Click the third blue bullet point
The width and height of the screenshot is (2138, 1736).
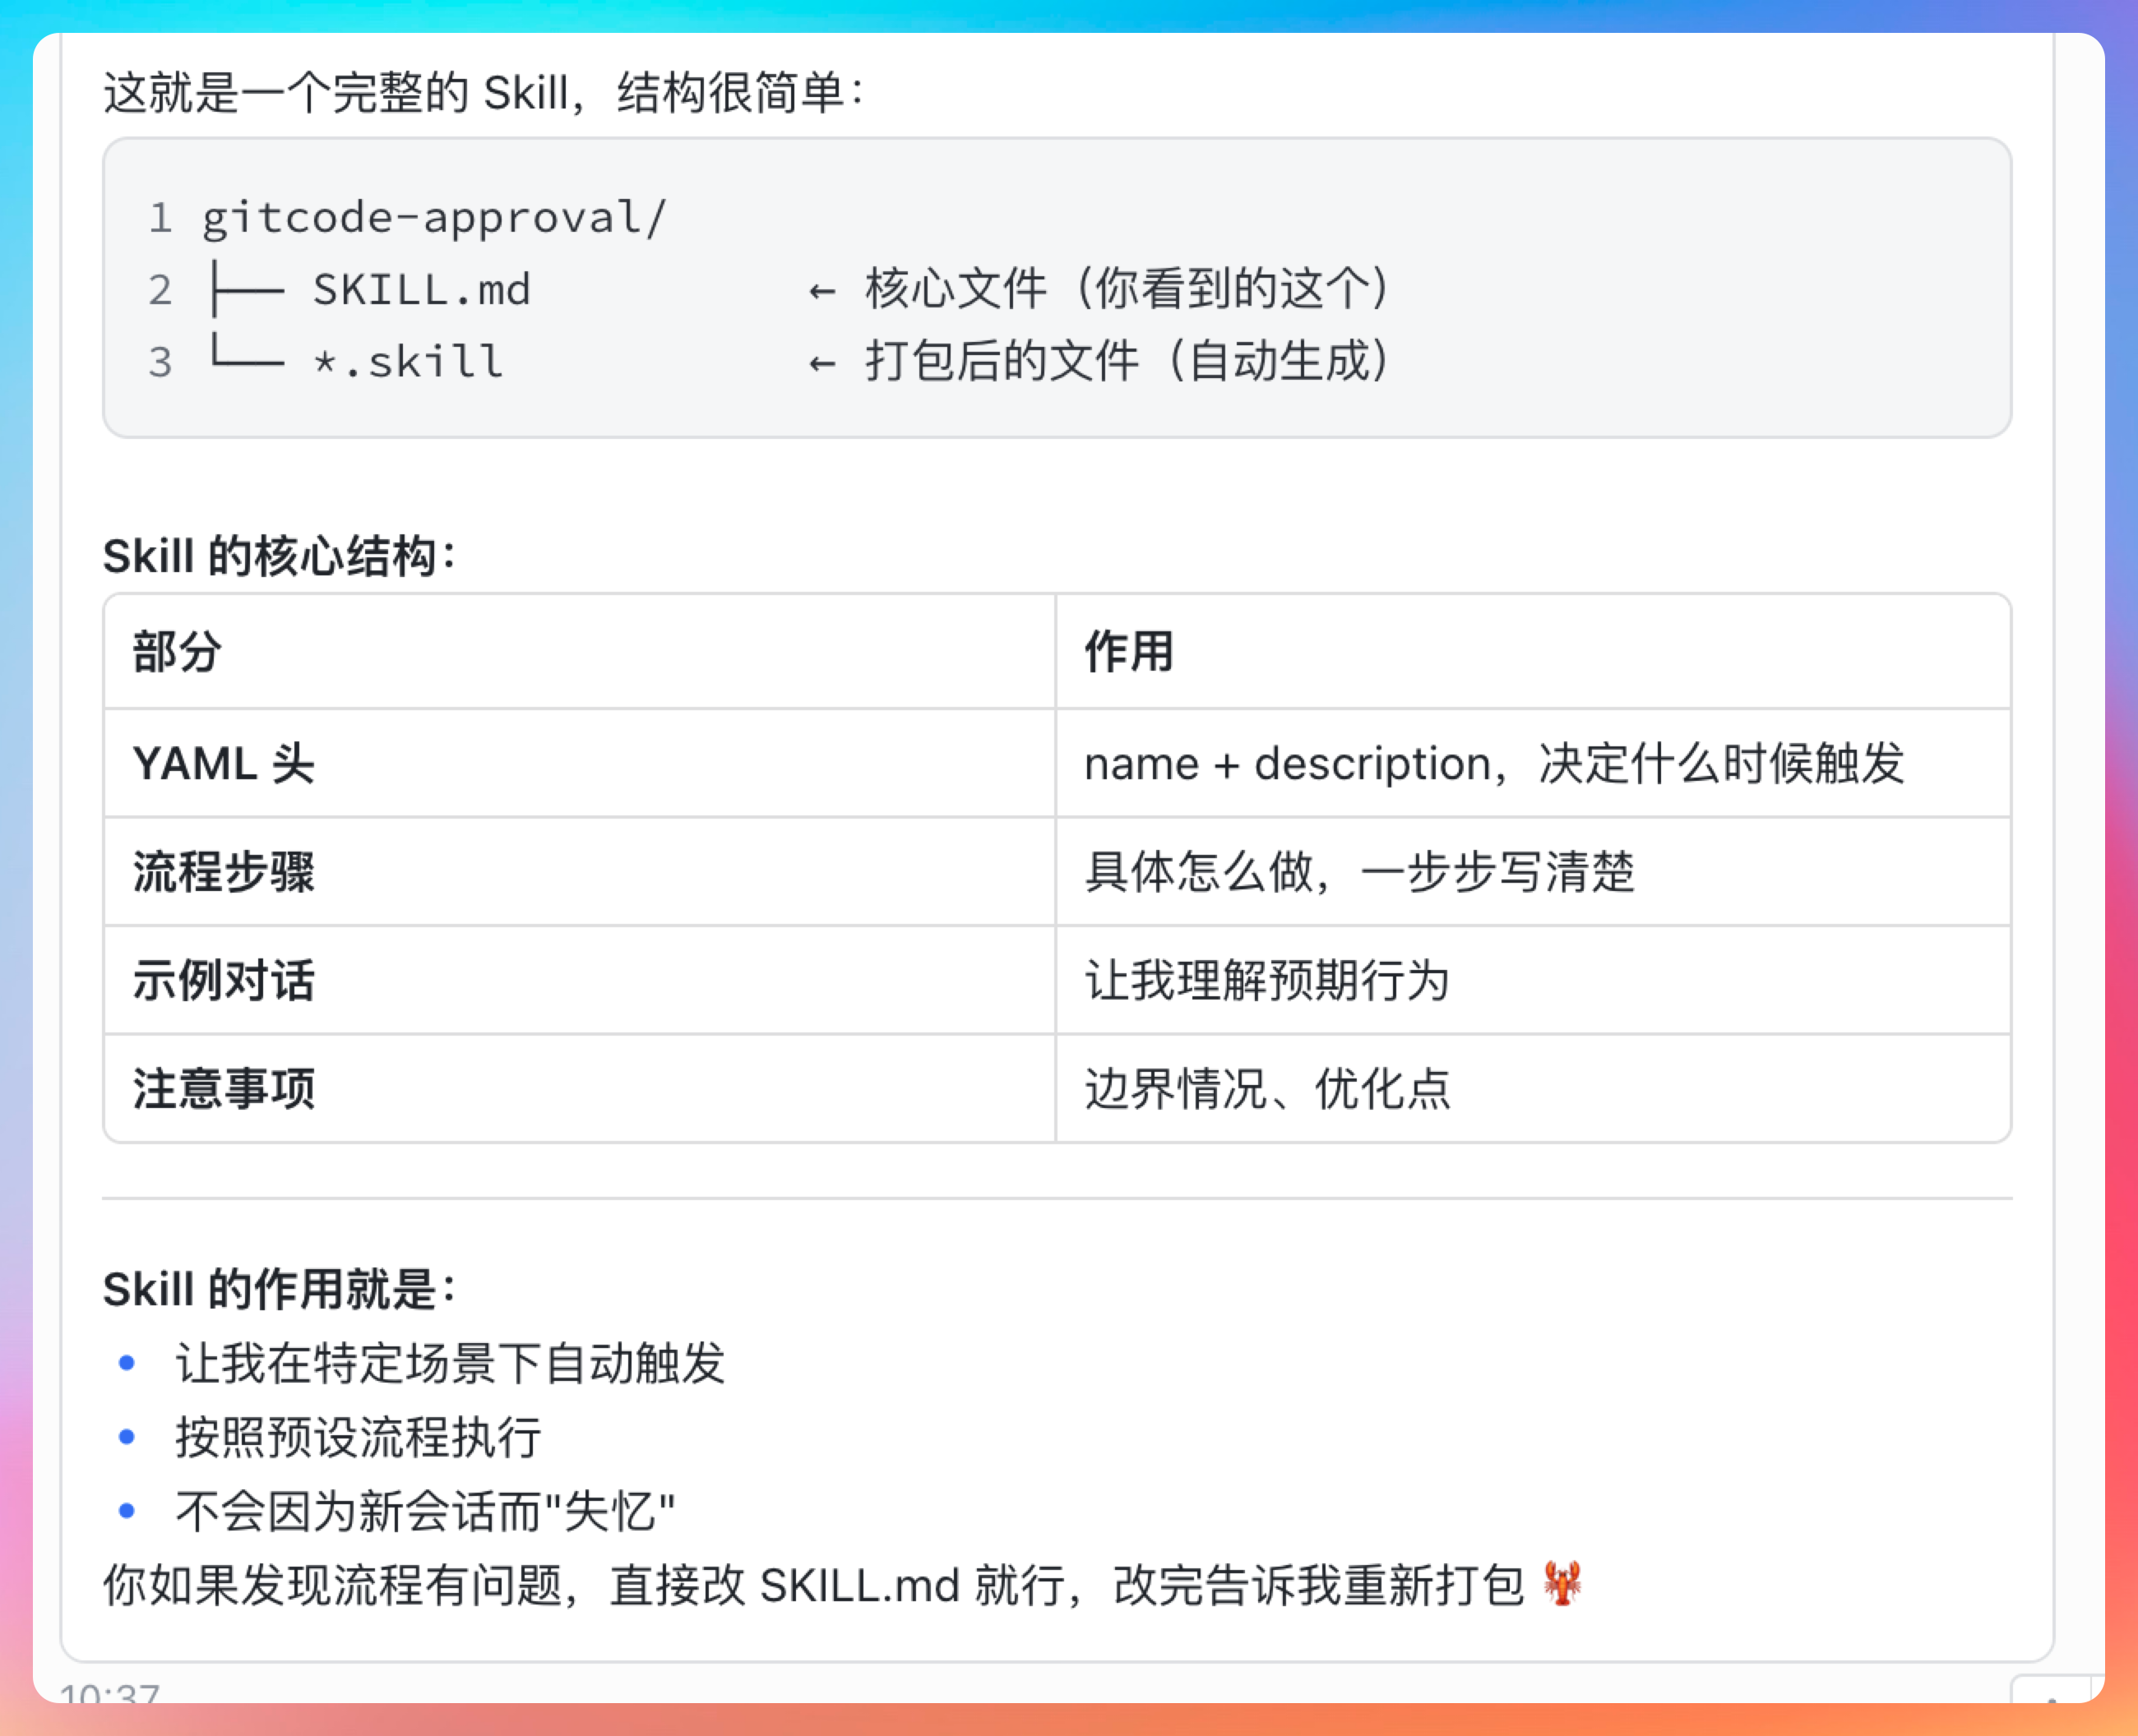127,1511
